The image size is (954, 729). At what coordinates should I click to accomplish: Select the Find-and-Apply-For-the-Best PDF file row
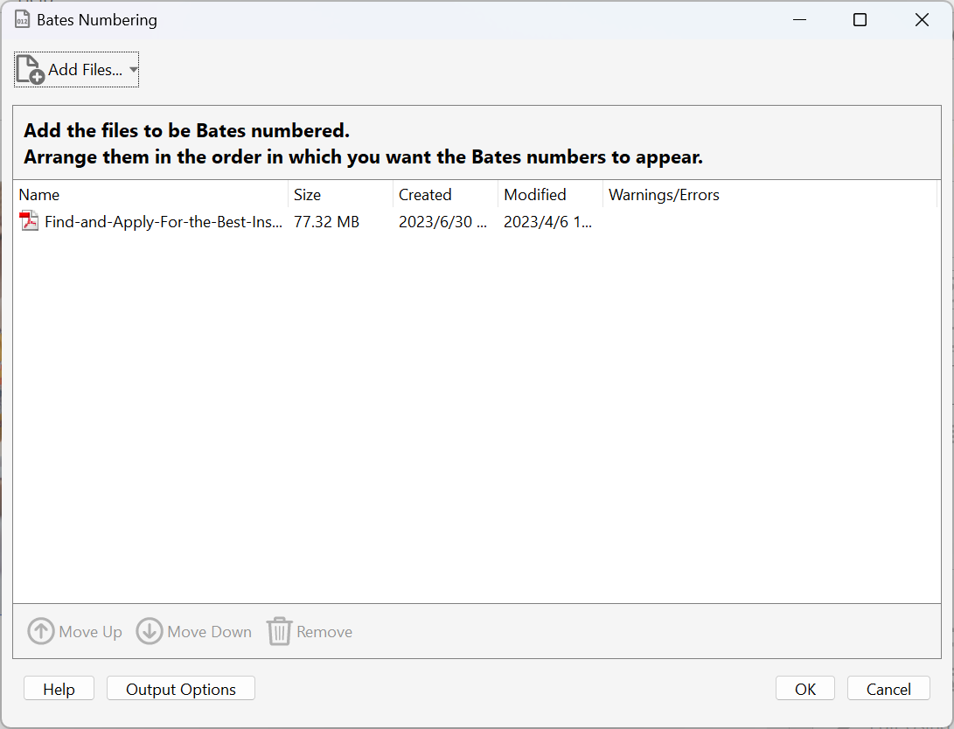coord(164,222)
